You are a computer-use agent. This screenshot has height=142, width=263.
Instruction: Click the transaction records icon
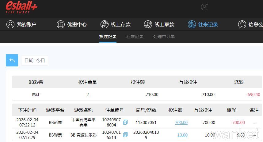(192, 24)
